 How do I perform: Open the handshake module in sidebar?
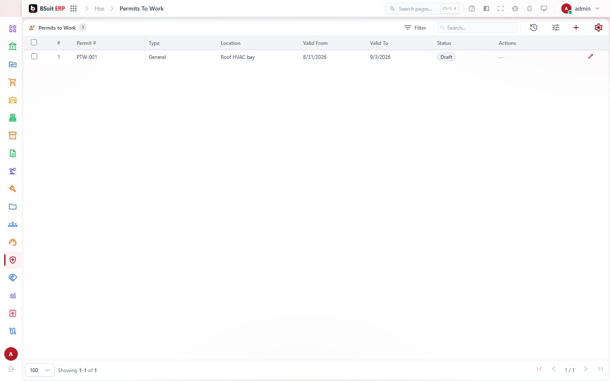click(x=13, y=278)
